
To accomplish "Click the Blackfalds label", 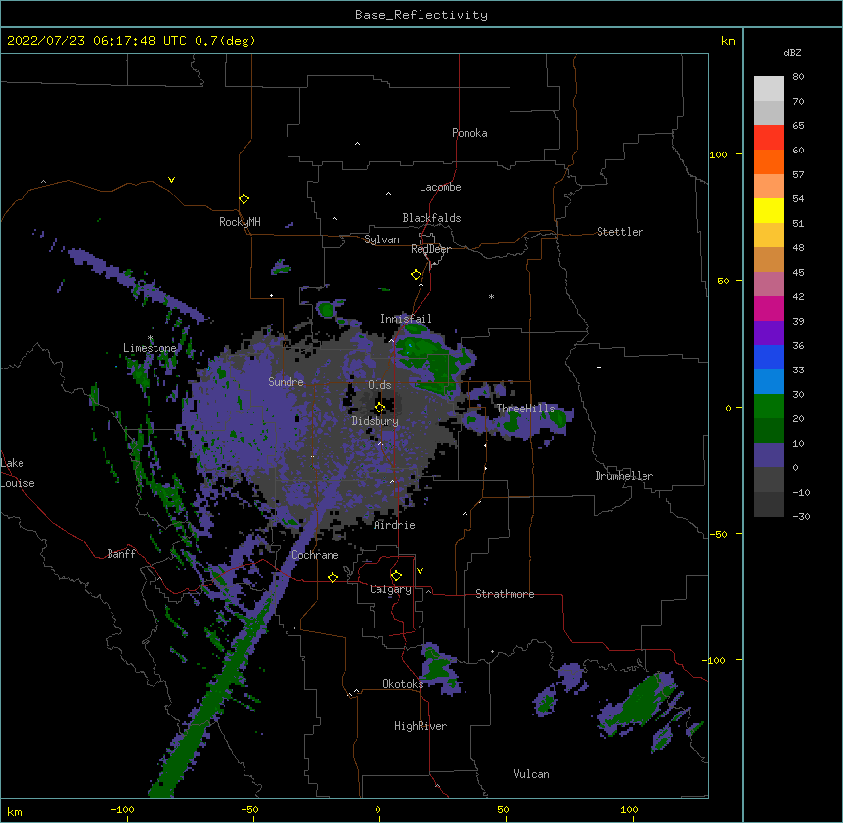I will (x=431, y=218).
